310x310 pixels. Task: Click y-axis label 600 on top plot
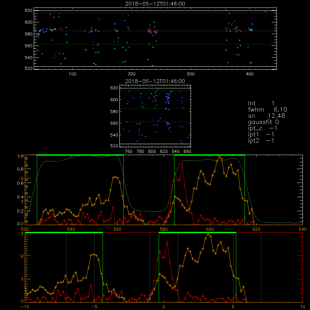pyautogui.click(x=29, y=22)
